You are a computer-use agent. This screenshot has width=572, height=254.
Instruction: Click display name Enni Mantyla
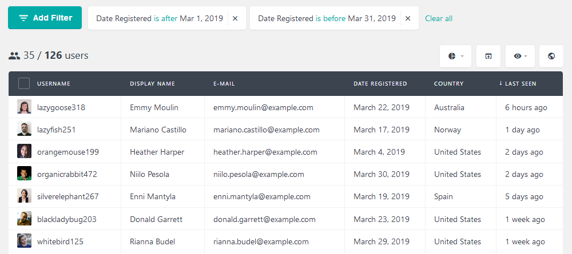(x=153, y=197)
